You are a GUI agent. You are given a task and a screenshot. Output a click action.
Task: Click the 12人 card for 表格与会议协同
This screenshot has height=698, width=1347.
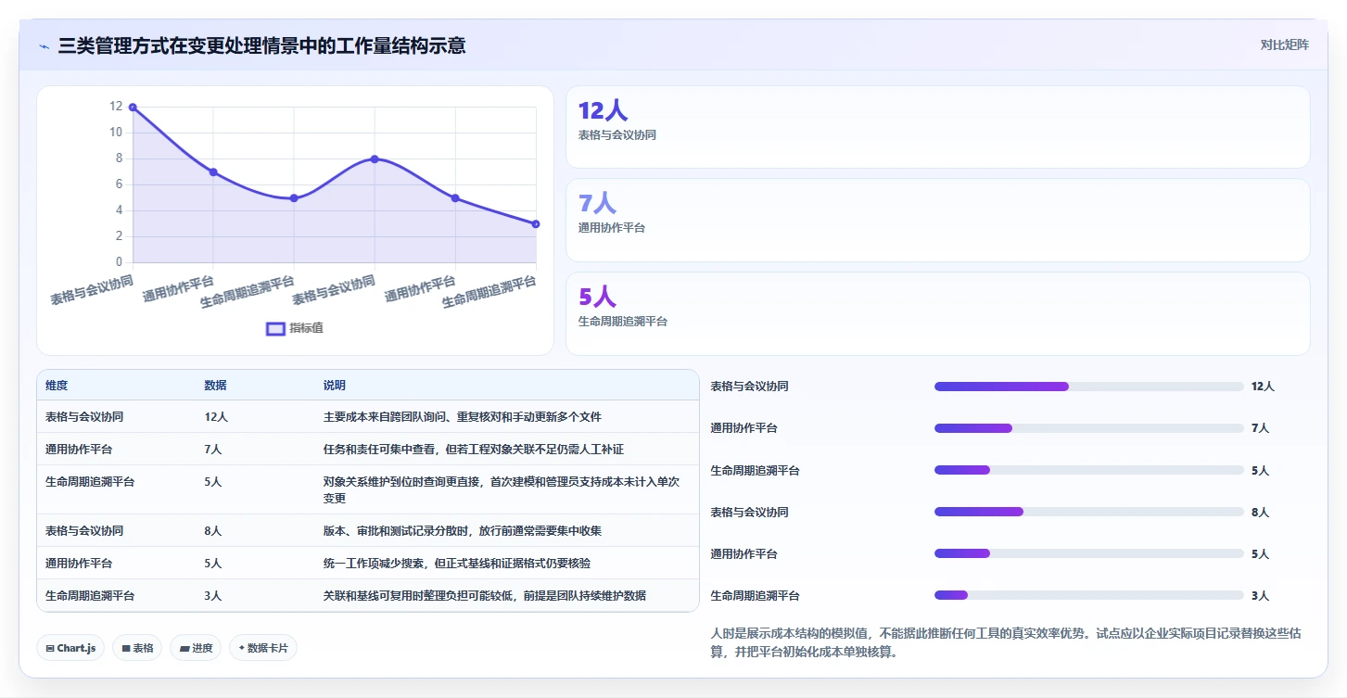(938, 127)
